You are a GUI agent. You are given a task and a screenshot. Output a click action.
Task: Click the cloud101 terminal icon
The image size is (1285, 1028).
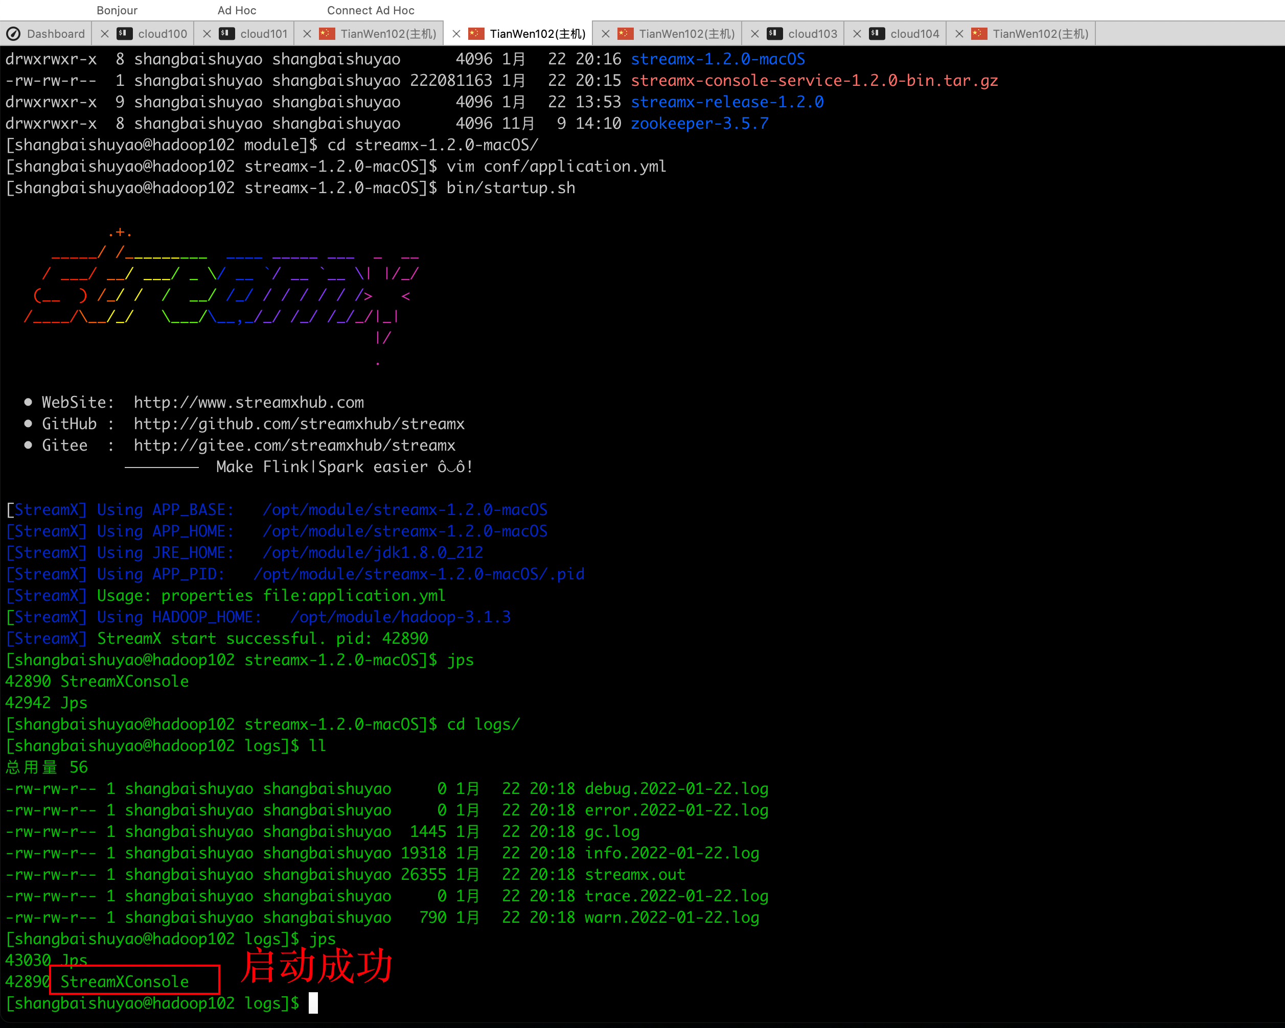point(226,33)
